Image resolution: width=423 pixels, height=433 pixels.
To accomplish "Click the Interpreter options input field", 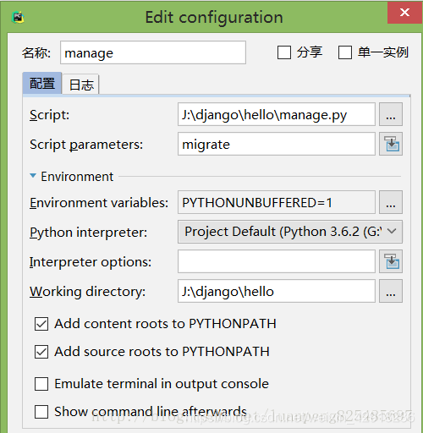I will (x=277, y=261).
